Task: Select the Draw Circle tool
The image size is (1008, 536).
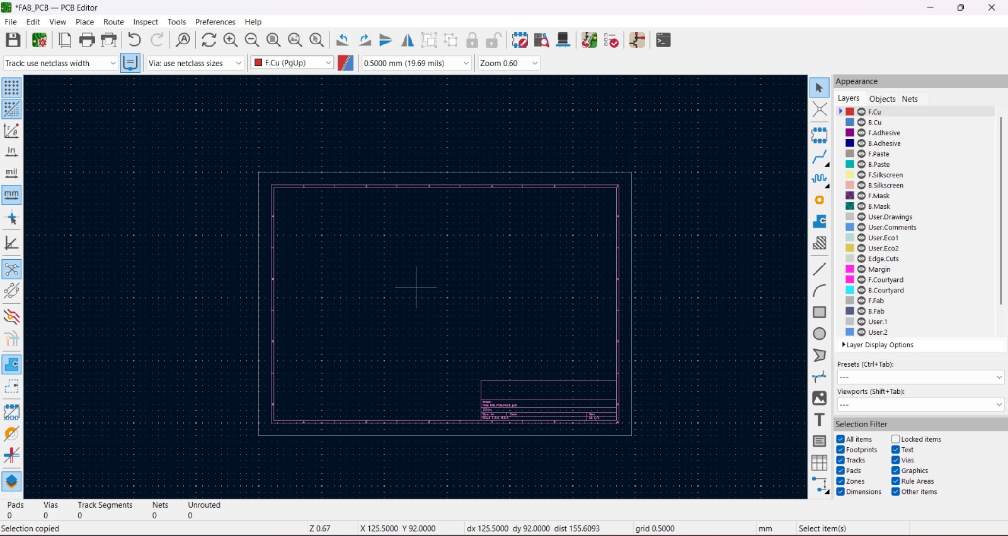Action: coord(819,334)
